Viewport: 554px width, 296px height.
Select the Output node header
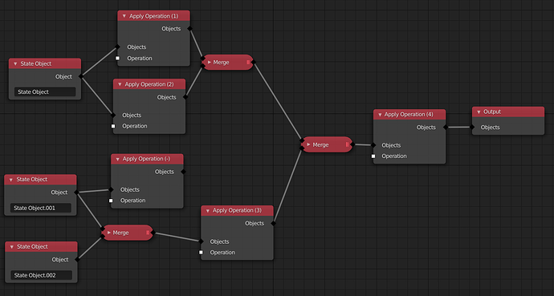click(x=508, y=112)
